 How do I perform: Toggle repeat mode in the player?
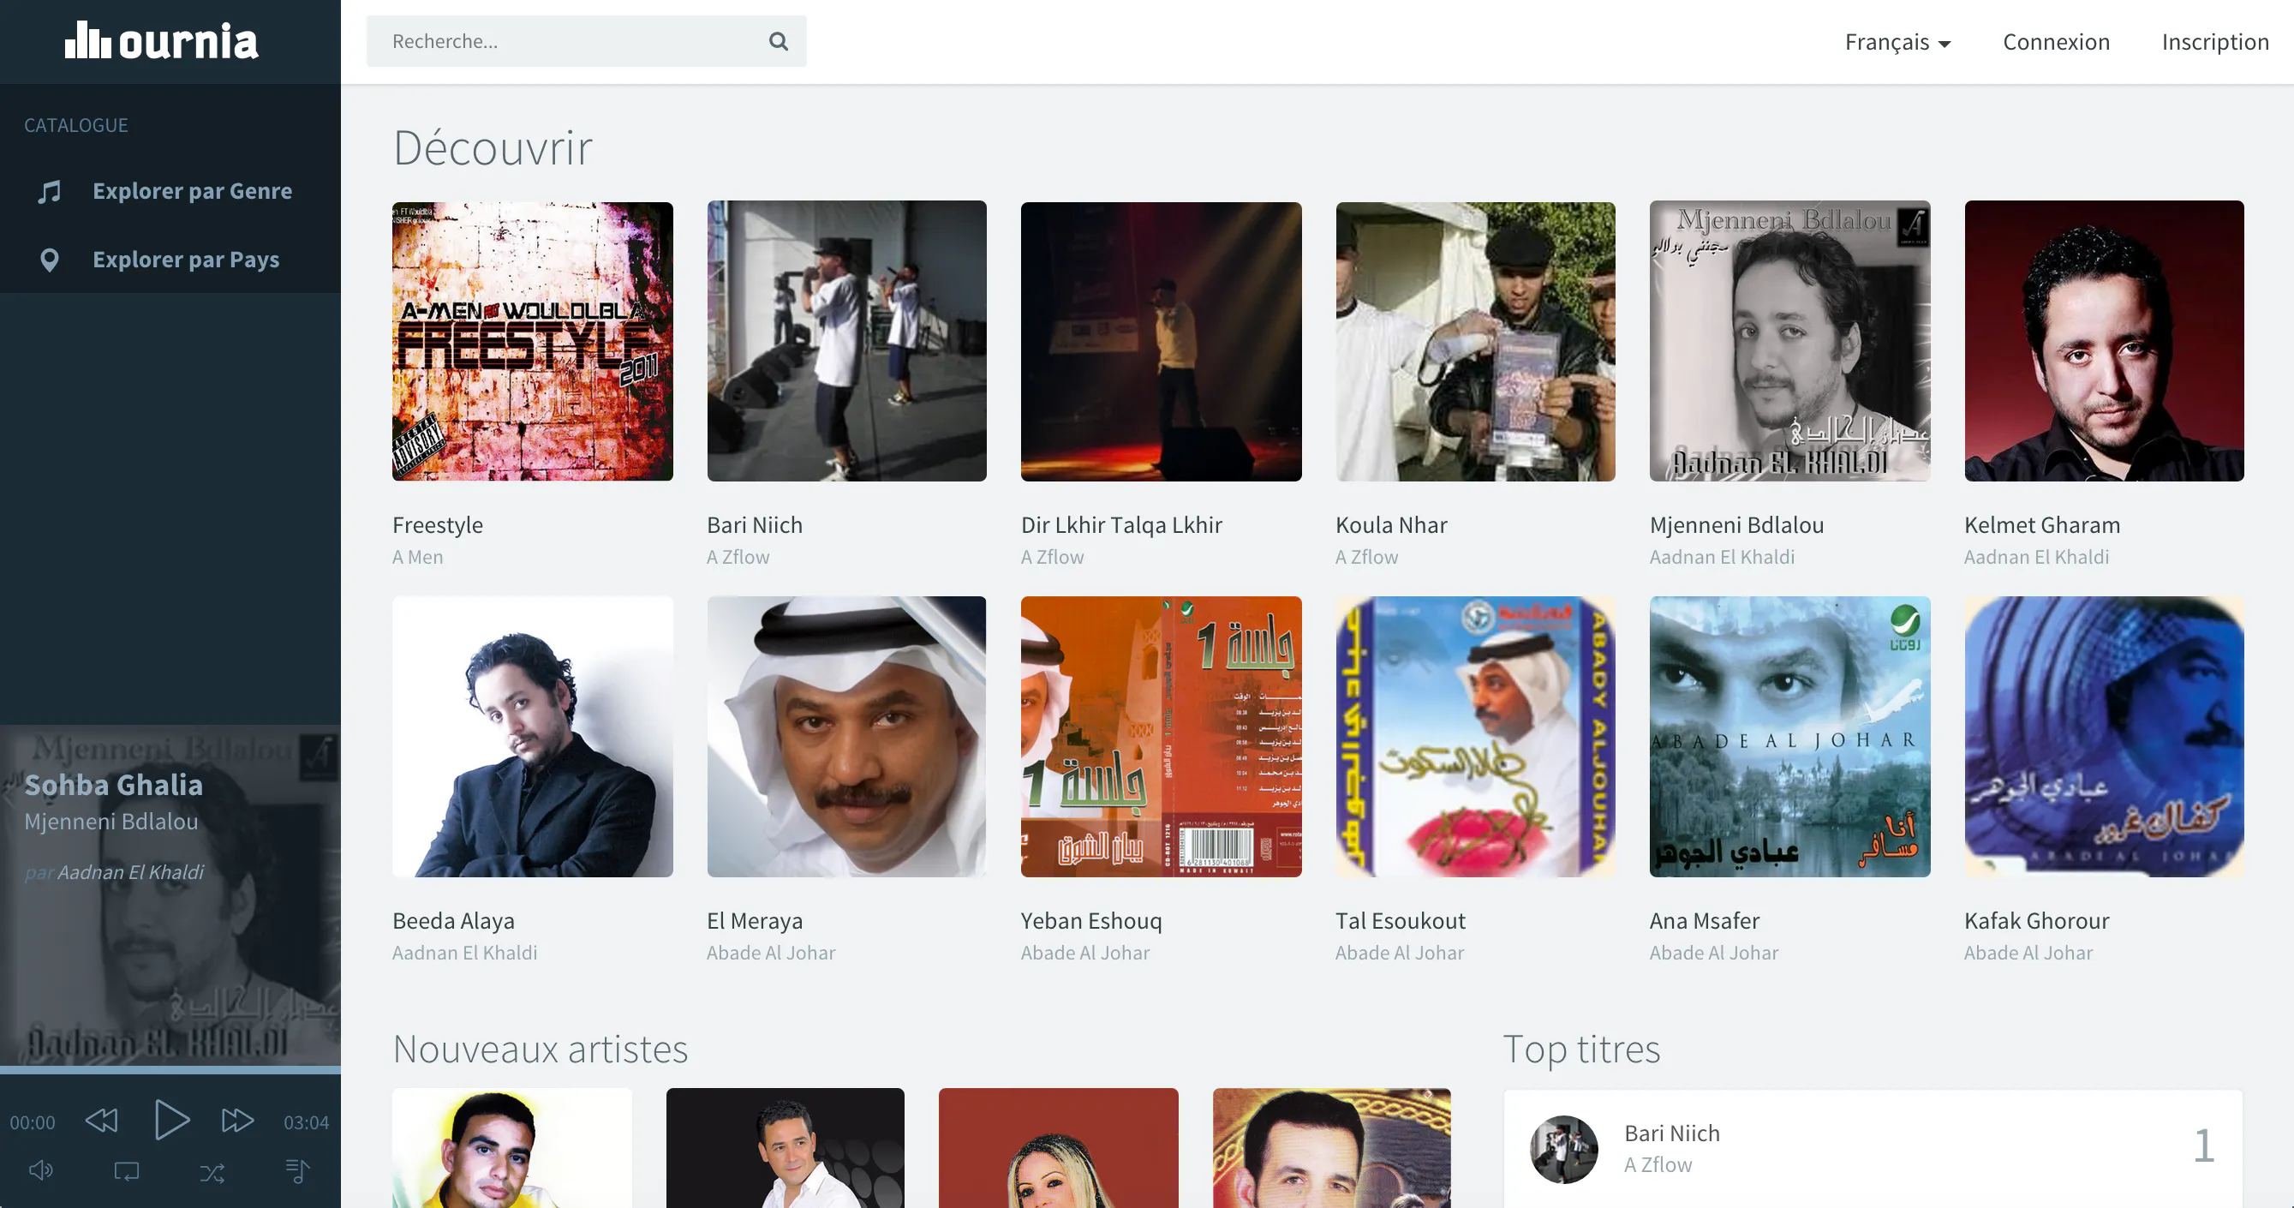(x=127, y=1170)
